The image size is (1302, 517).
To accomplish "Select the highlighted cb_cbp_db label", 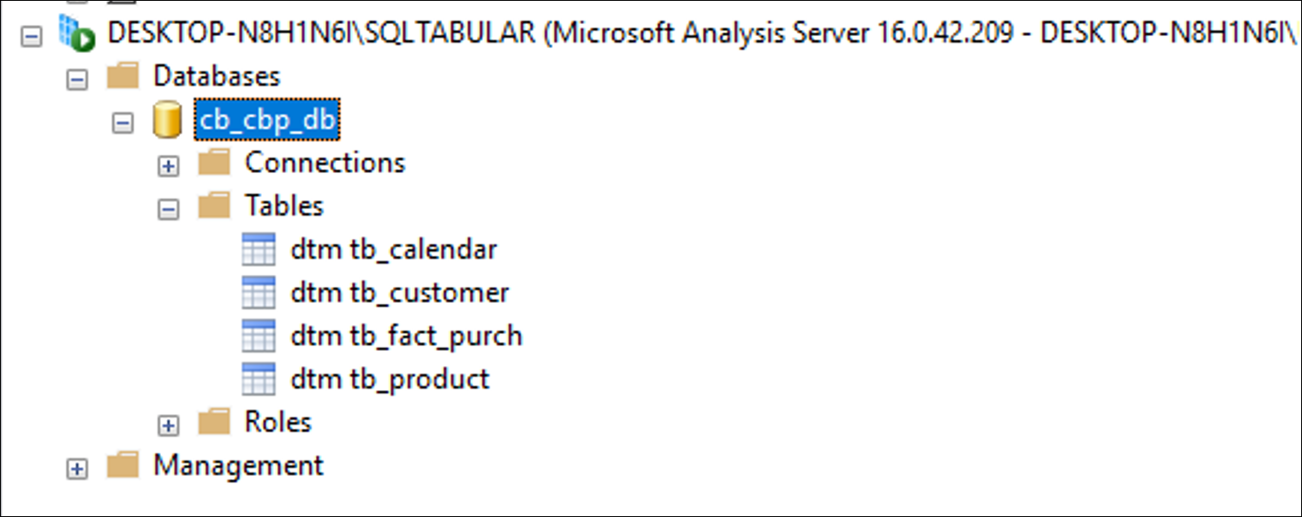I will [267, 120].
